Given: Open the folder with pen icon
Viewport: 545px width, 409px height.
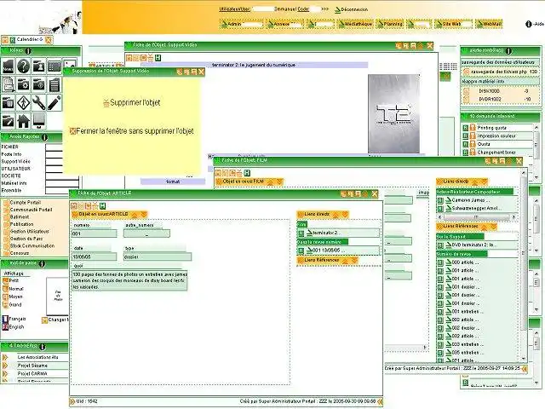Looking at the screenshot, I should pyautogui.click(x=9, y=121).
